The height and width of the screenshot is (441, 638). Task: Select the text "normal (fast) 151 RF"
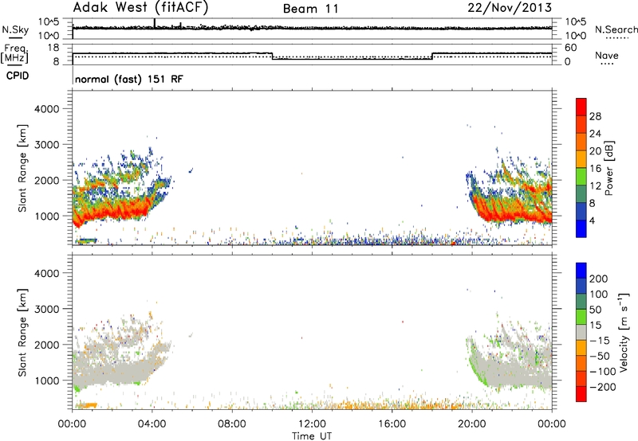pos(129,79)
